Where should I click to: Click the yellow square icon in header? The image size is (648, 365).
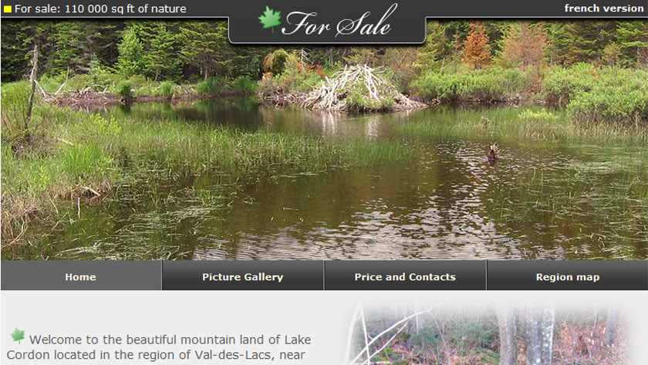pyautogui.click(x=8, y=9)
